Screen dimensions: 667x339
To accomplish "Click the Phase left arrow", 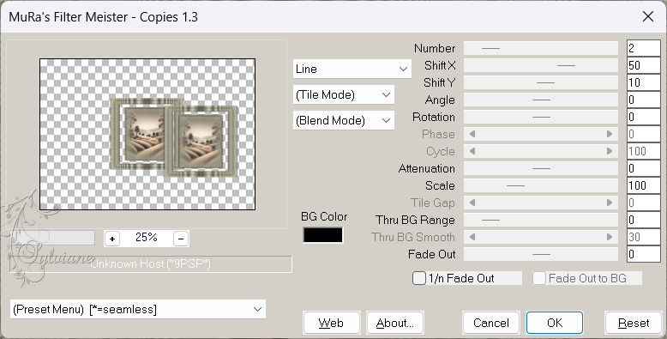I will click(x=472, y=134).
